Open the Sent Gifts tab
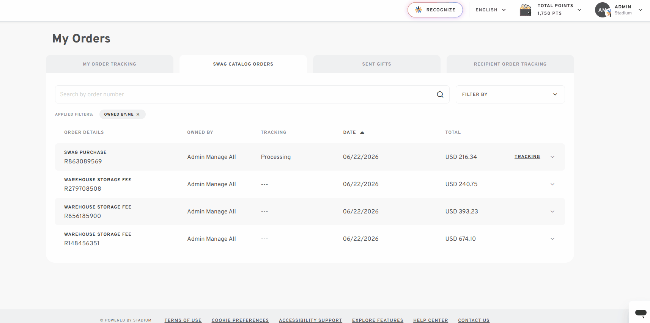The width and height of the screenshot is (650, 323). pyautogui.click(x=377, y=64)
